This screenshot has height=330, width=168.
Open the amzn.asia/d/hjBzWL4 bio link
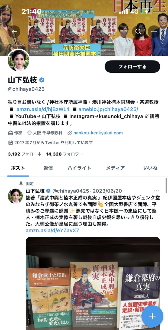[x=43, y=109]
